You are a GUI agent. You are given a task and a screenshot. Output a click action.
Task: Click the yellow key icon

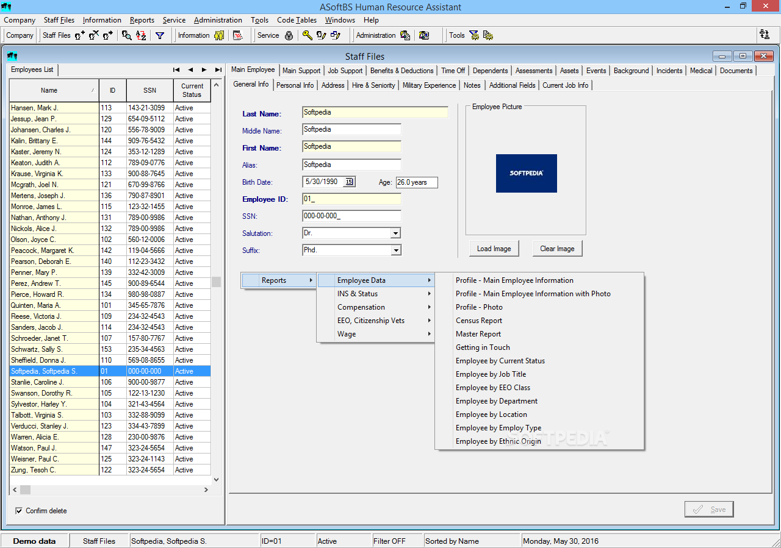(x=308, y=35)
